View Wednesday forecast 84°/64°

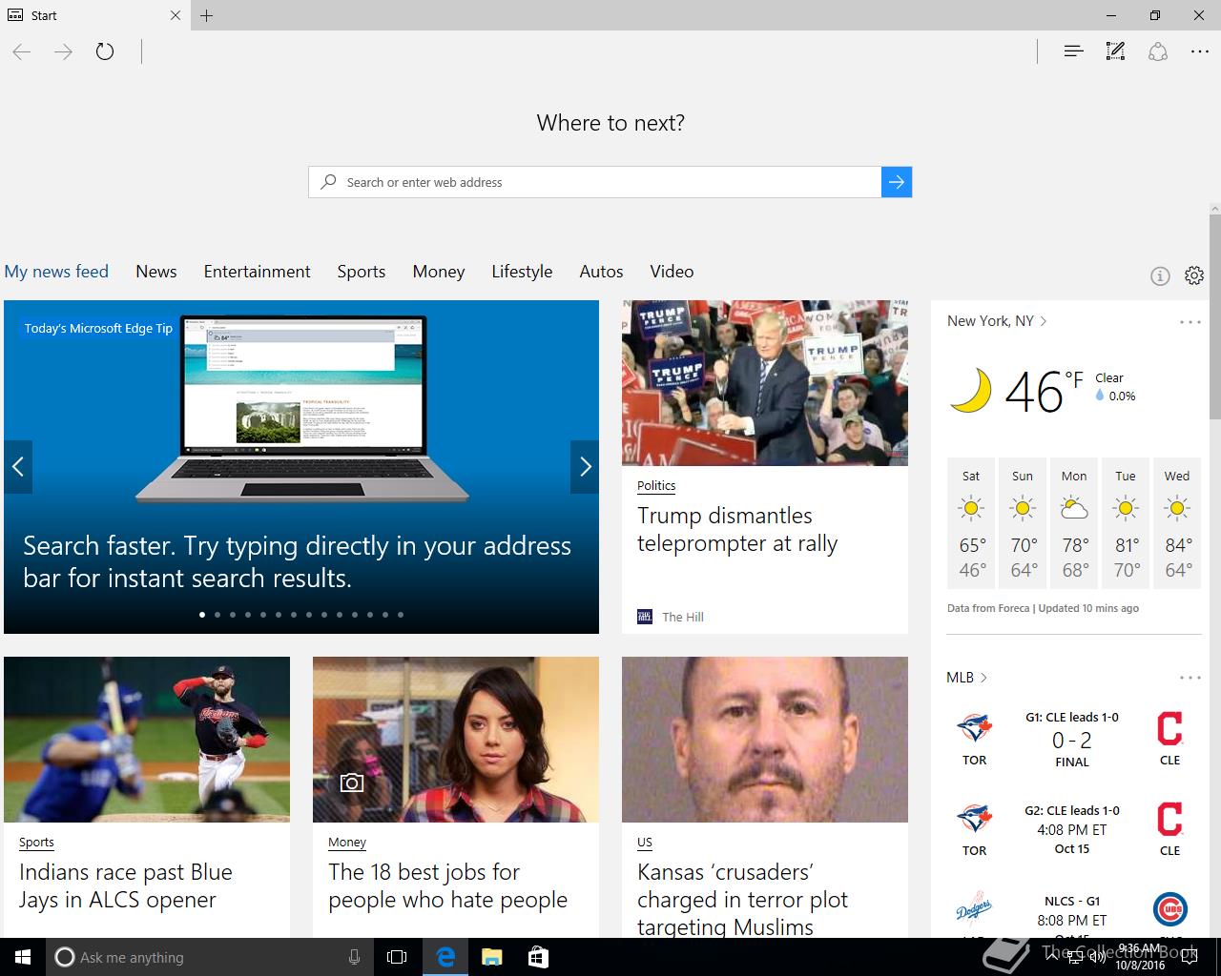coord(1177,524)
